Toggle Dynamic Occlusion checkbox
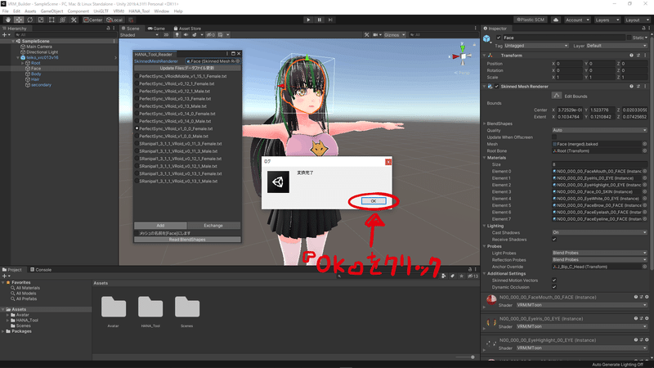The height and width of the screenshot is (368, 654). tap(554, 287)
